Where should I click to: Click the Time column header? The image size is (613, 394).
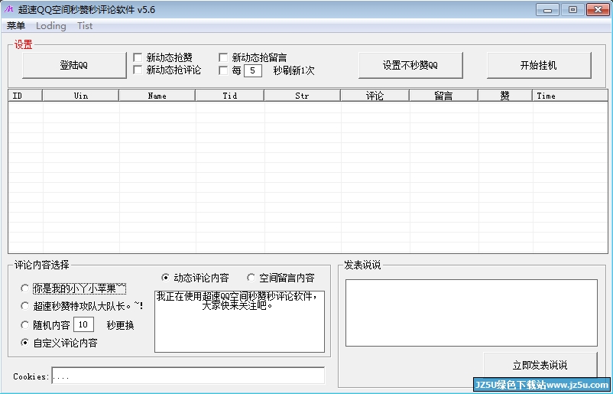tap(570, 96)
